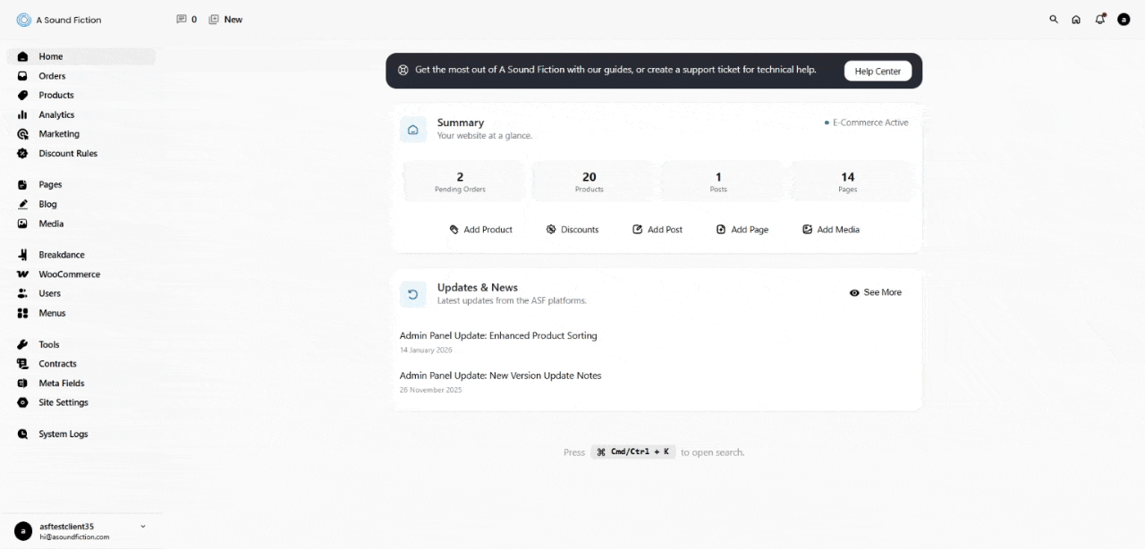Click the Add Product shortcut
The height and width of the screenshot is (549, 1145).
[x=481, y=230]
